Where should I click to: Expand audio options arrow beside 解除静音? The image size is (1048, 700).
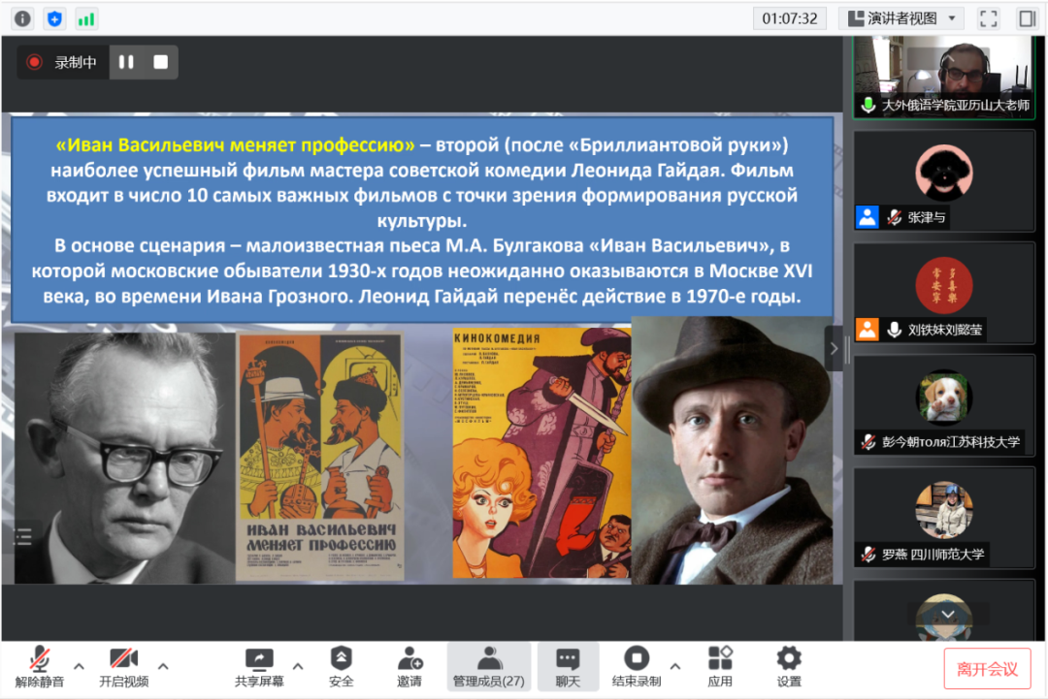[80, 666]
